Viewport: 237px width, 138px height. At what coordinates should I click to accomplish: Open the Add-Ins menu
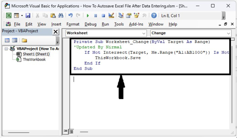click(x=136, y=24)
